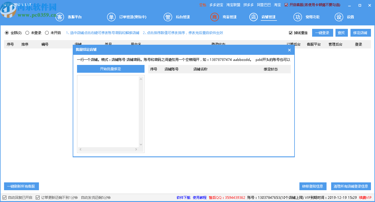Viewport: 375px width, 202px height.
Task: Open the 常用功能 common functions icon
Action: point(298,17)
